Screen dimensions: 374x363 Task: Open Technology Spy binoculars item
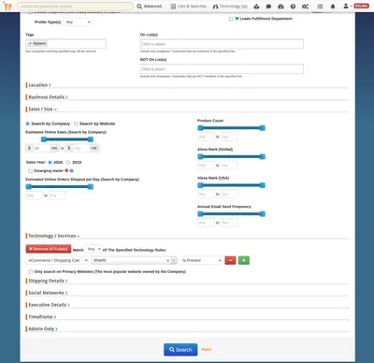point(230,7)
